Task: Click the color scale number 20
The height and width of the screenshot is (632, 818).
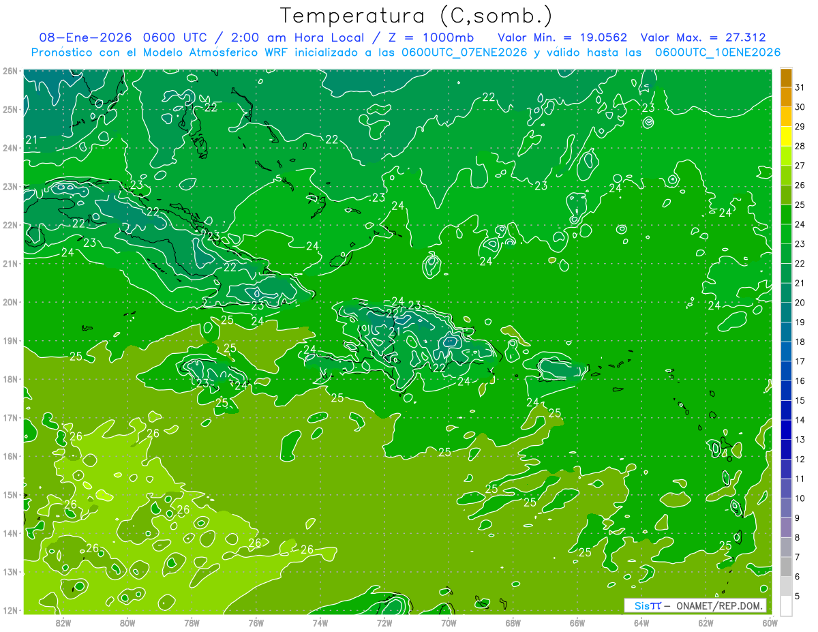Action: (x=800, y=303)
